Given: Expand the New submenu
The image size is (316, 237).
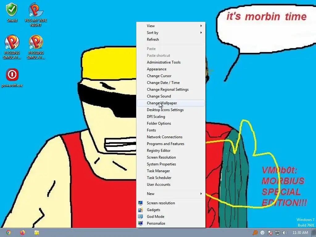Looking at the screenshot, I should (171, 194).
